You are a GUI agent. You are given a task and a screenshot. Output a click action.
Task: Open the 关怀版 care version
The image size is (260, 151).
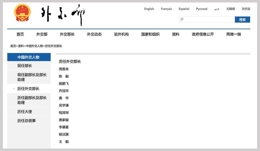[x=246, y=9]
